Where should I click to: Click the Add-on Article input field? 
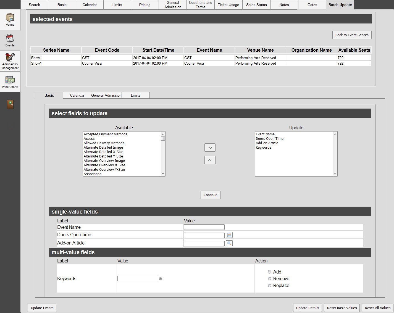[204, 244]
